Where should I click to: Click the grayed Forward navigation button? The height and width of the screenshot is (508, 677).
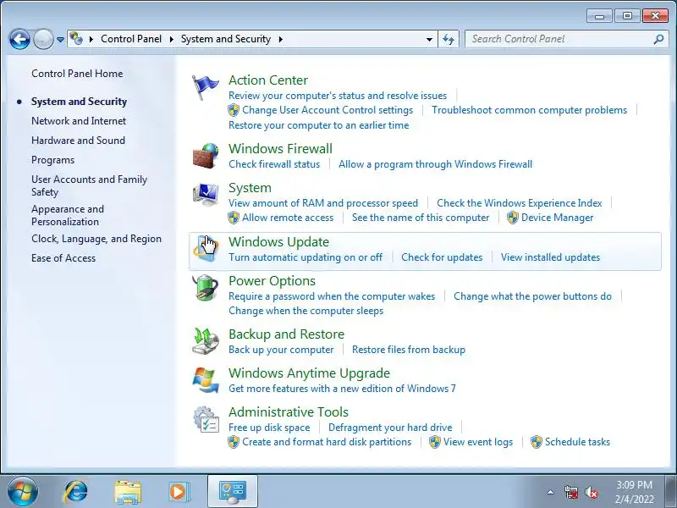click(x=43, y=39)
